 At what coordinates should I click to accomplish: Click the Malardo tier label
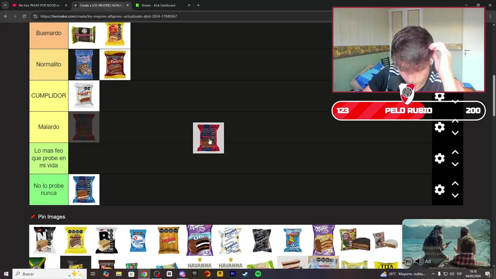(x=49, y=127)
